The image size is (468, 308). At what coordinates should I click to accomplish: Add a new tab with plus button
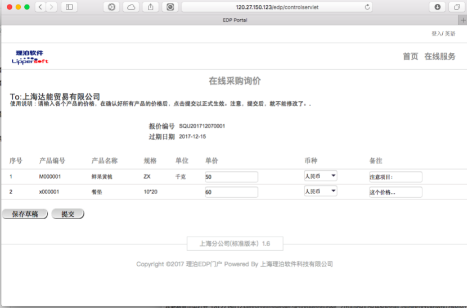(x=462, y=20)
